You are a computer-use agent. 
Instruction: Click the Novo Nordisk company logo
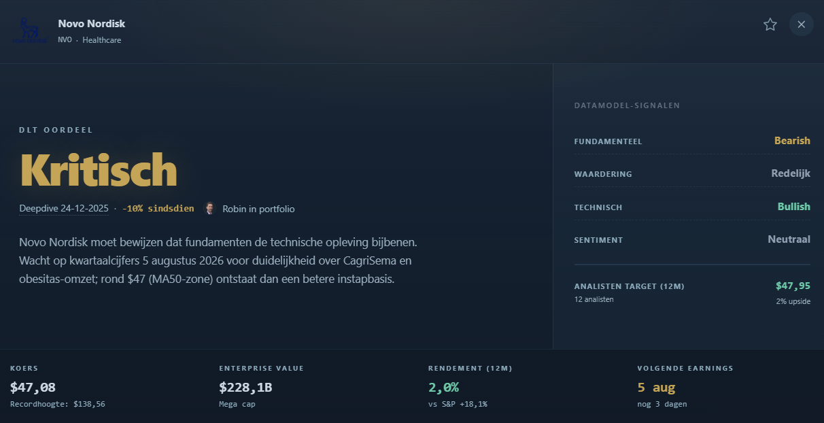point(29,31)
